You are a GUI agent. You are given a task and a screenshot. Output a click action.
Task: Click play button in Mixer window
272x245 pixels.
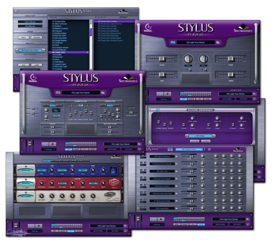point(153,219)
